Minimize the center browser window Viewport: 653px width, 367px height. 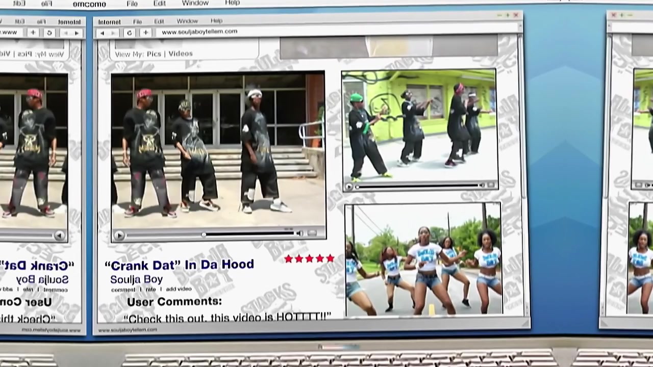(x=499, y=16)
